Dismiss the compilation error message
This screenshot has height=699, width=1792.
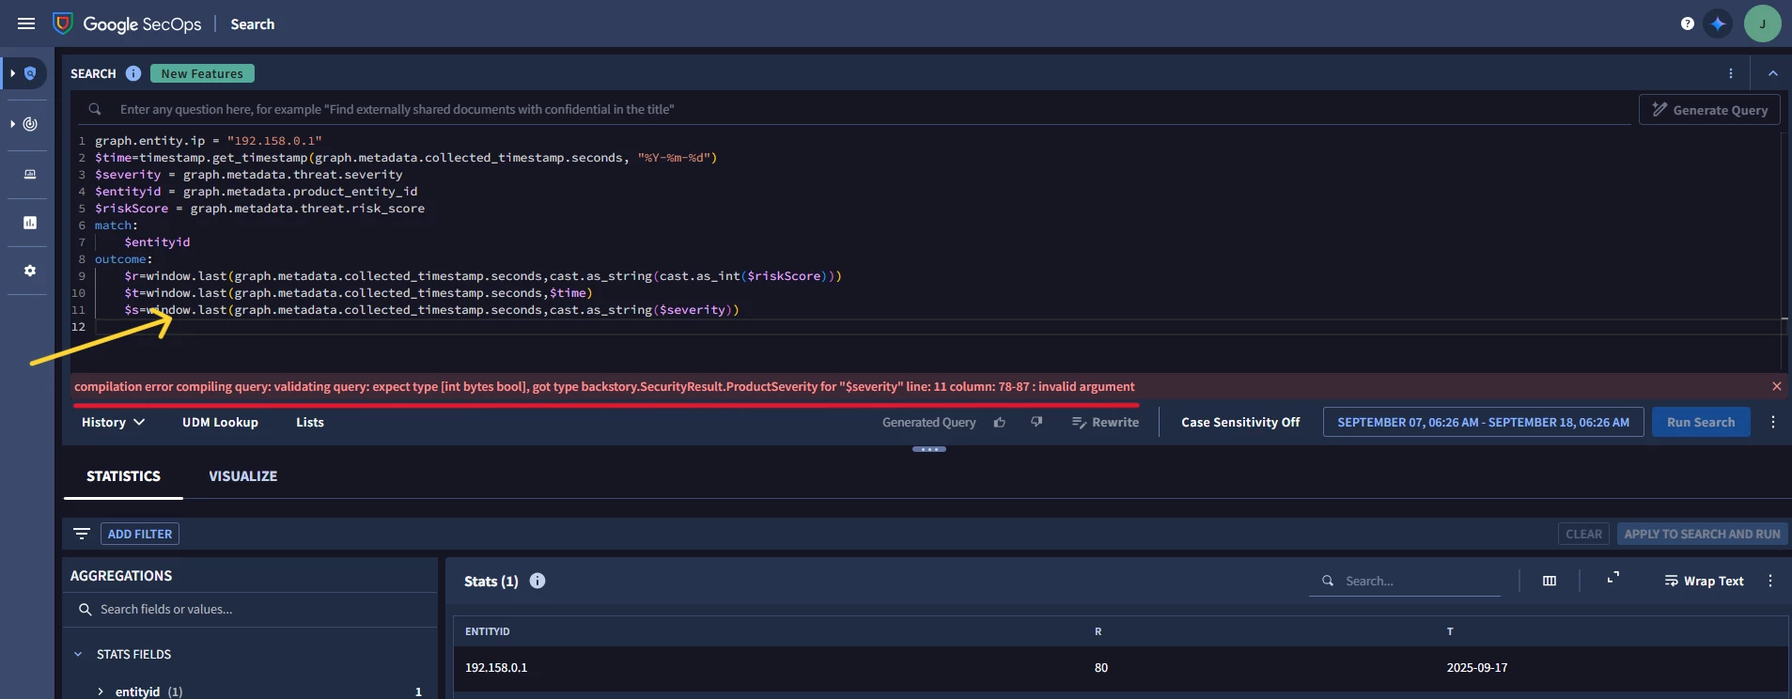click(1776, 386)
